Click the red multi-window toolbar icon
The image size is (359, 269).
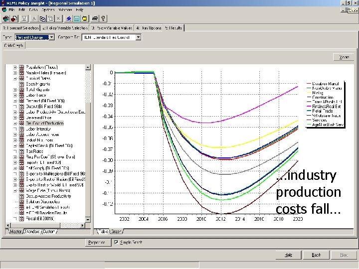[14, 18]
